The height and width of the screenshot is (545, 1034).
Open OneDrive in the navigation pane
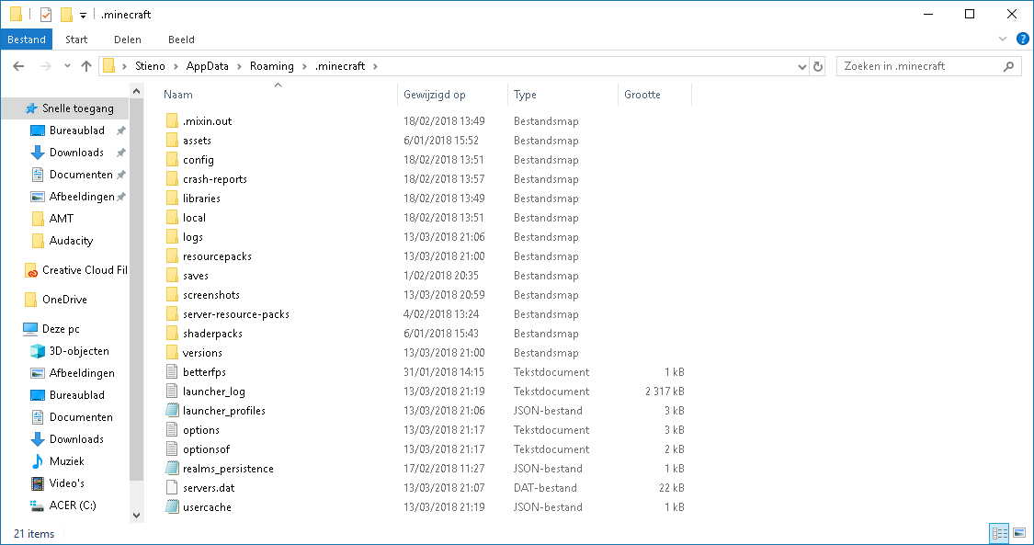[x=64, y=300]
